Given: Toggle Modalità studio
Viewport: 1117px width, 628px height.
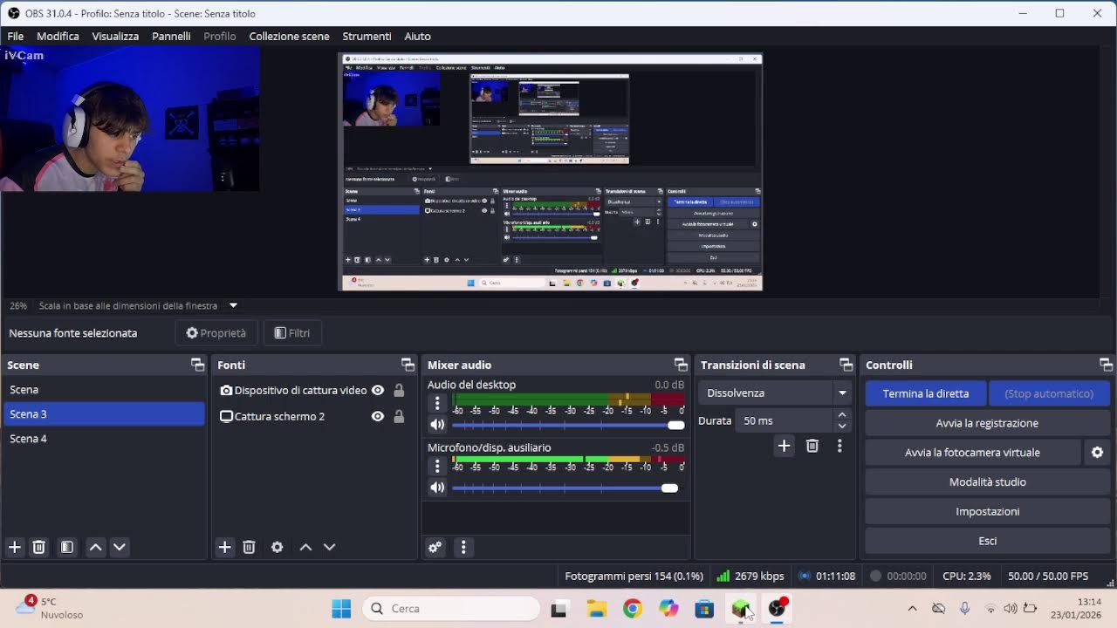Looking at the screenshot, I should point(987,482).
